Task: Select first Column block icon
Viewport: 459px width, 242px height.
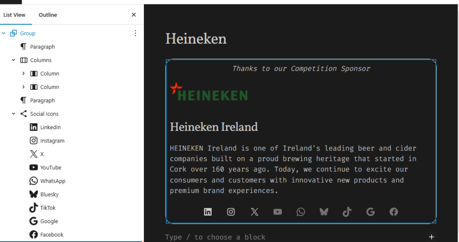Action: click(34, 74)
